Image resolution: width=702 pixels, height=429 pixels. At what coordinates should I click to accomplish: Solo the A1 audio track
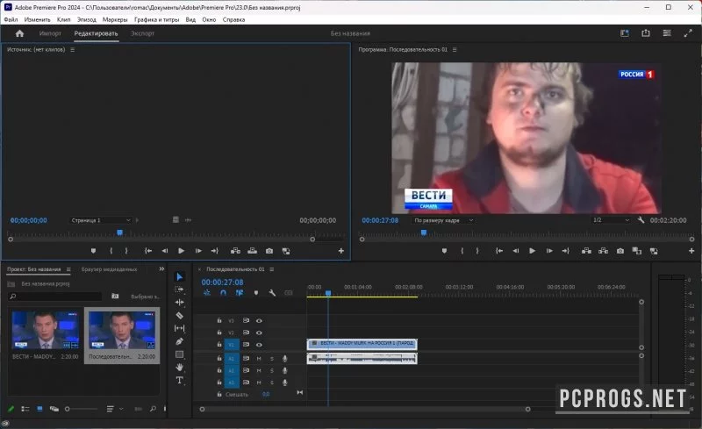tap(272, 358)
